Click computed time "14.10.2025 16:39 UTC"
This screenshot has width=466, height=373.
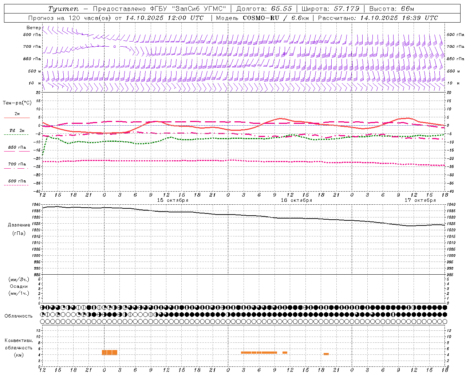[399, 18]
